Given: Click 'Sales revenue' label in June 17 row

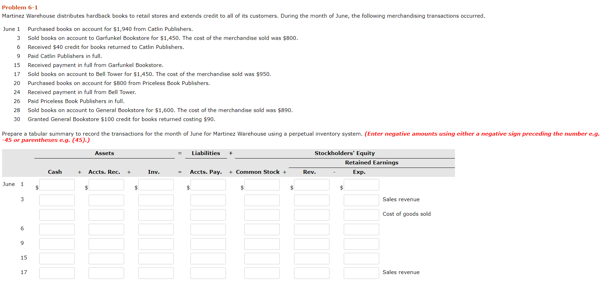Looking at the screenshot, I should [401, 272].
